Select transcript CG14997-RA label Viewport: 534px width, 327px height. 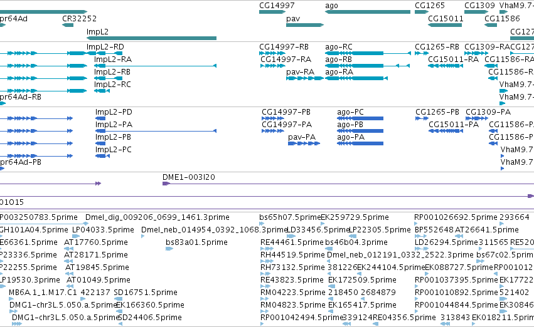[x=286, y=60]
